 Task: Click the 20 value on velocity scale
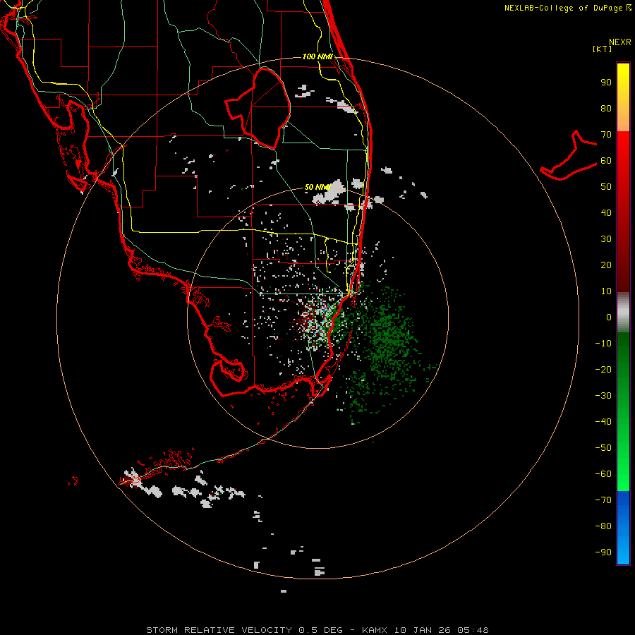[x=606, y=265]
